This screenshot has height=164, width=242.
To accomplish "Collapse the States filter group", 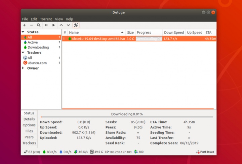I will click(23, 32).
